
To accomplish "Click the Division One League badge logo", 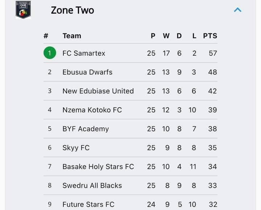I will click(x=23, y=10).
